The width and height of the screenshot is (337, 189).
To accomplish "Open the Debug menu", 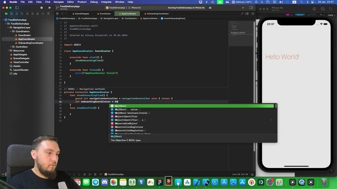I will [x=94, y=2].
